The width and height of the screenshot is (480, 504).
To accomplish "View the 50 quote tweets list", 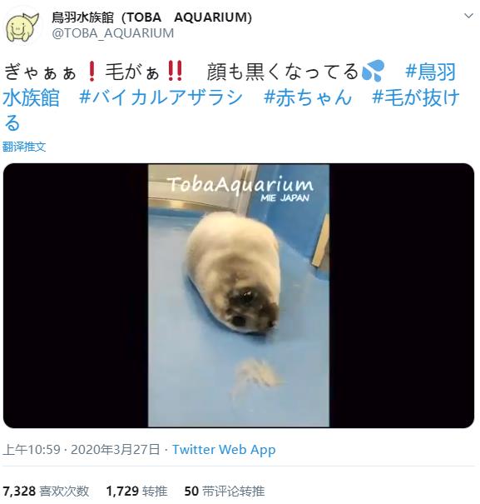I will point(225,491).
